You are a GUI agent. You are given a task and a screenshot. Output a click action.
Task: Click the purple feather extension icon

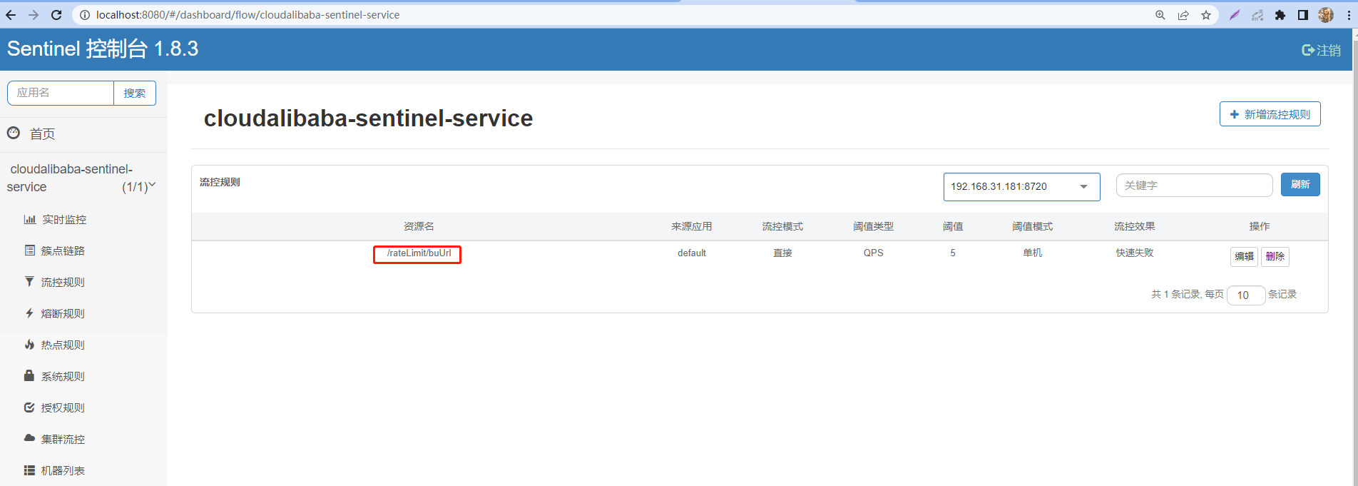click(x=1235, y=15)
